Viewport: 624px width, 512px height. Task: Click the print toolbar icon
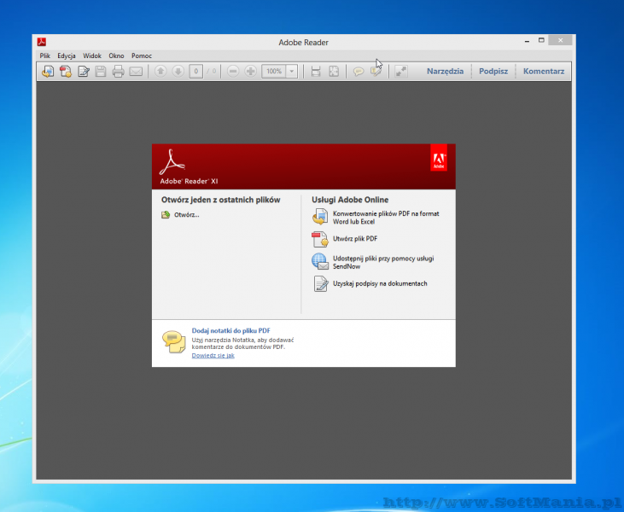(118, 72)
